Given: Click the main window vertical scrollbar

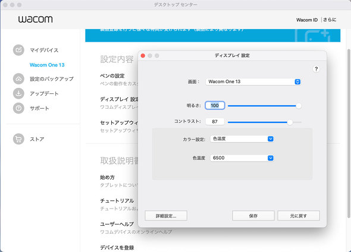Looking at the screenshot, I should [349, 133].
